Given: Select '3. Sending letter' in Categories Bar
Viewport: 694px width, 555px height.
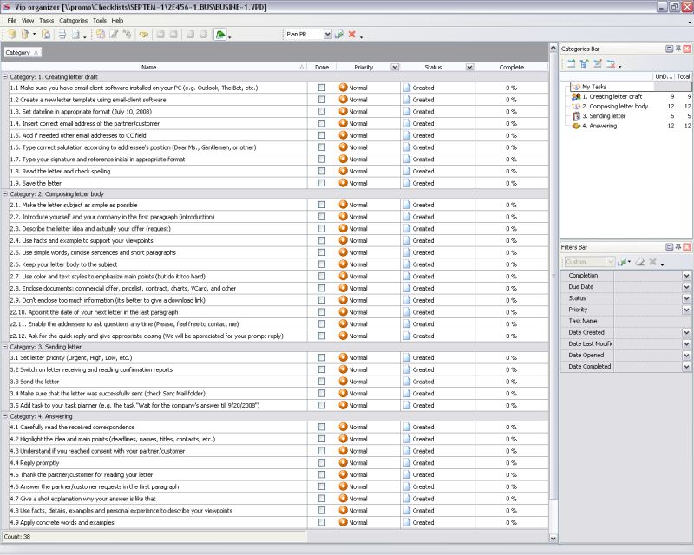Looking at the screenshot, I should click(604, 115).
